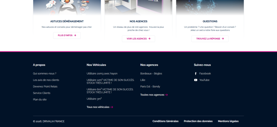View Toutes nos agences link
Viewport: 277px width, 127px height.
click(x=152, y=95)
